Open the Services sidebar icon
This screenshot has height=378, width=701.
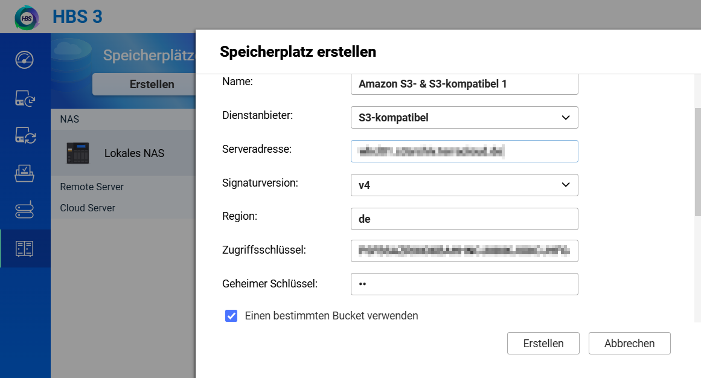point(25,210)
